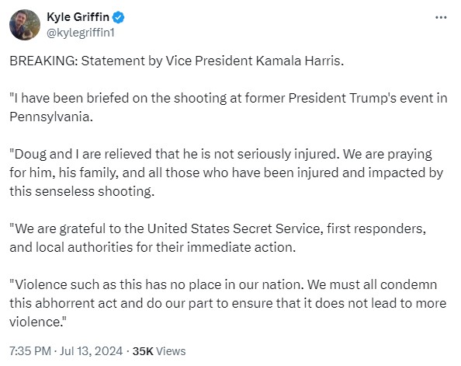Click the blue verified checkmark badge

(x=119, y=17)
